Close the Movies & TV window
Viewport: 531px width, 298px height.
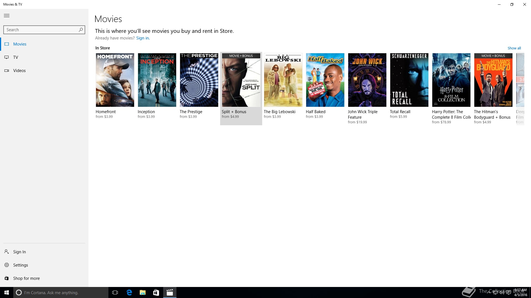click(525, 4)
